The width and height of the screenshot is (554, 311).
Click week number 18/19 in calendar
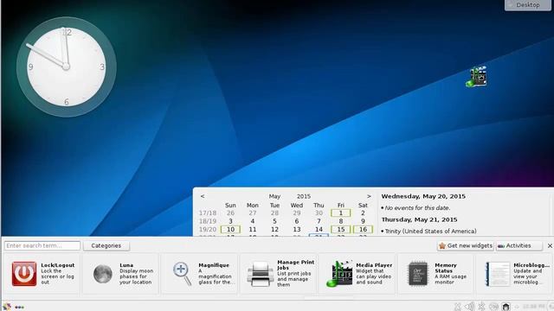(x=208, y=221)
